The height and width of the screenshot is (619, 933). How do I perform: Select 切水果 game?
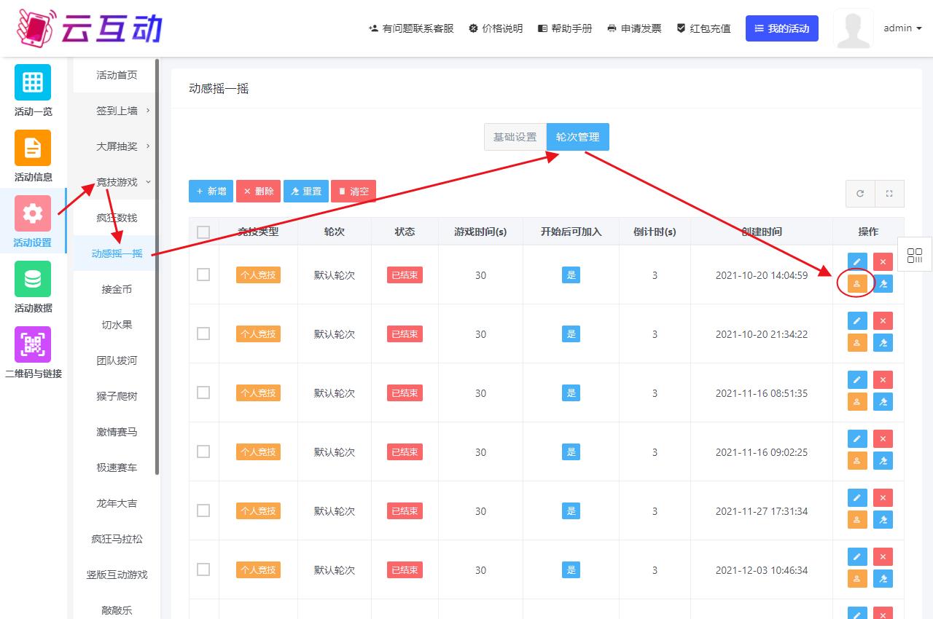[x=117, y=325]
